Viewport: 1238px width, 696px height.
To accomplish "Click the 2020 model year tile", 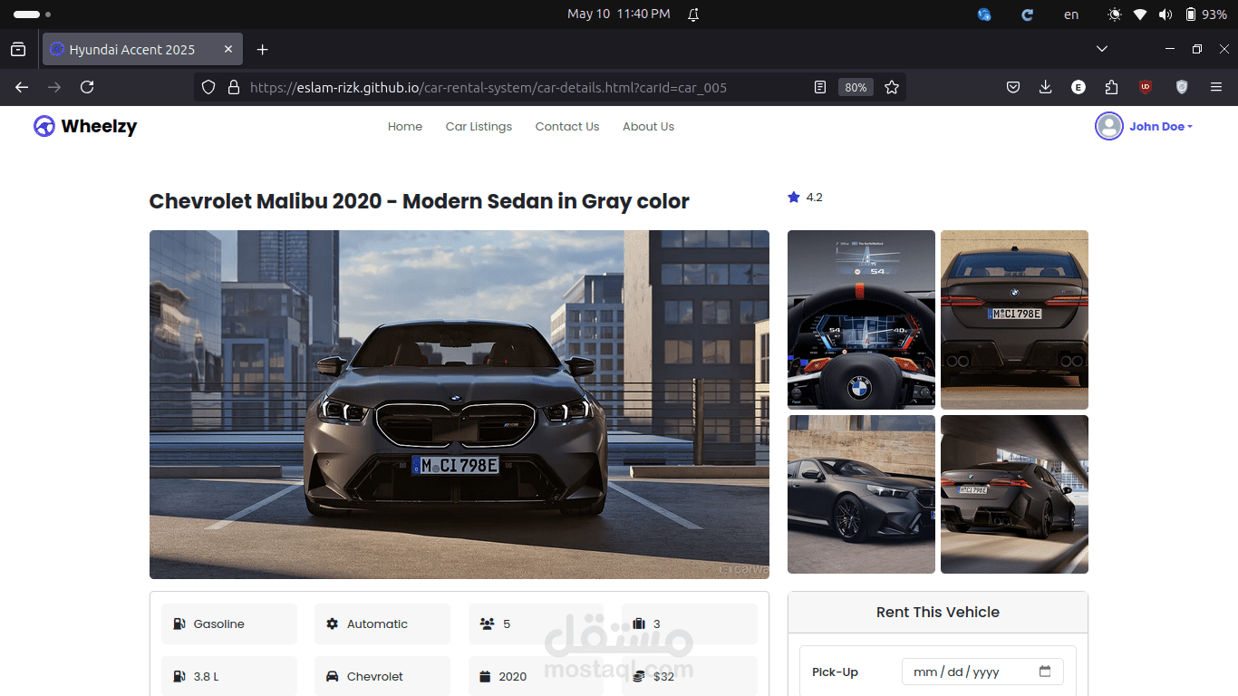I will click(536, 676).
